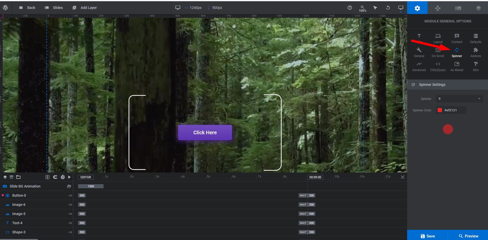Click the Slide BG Animation image icon
488x240 pixels.
pos(69,186)
